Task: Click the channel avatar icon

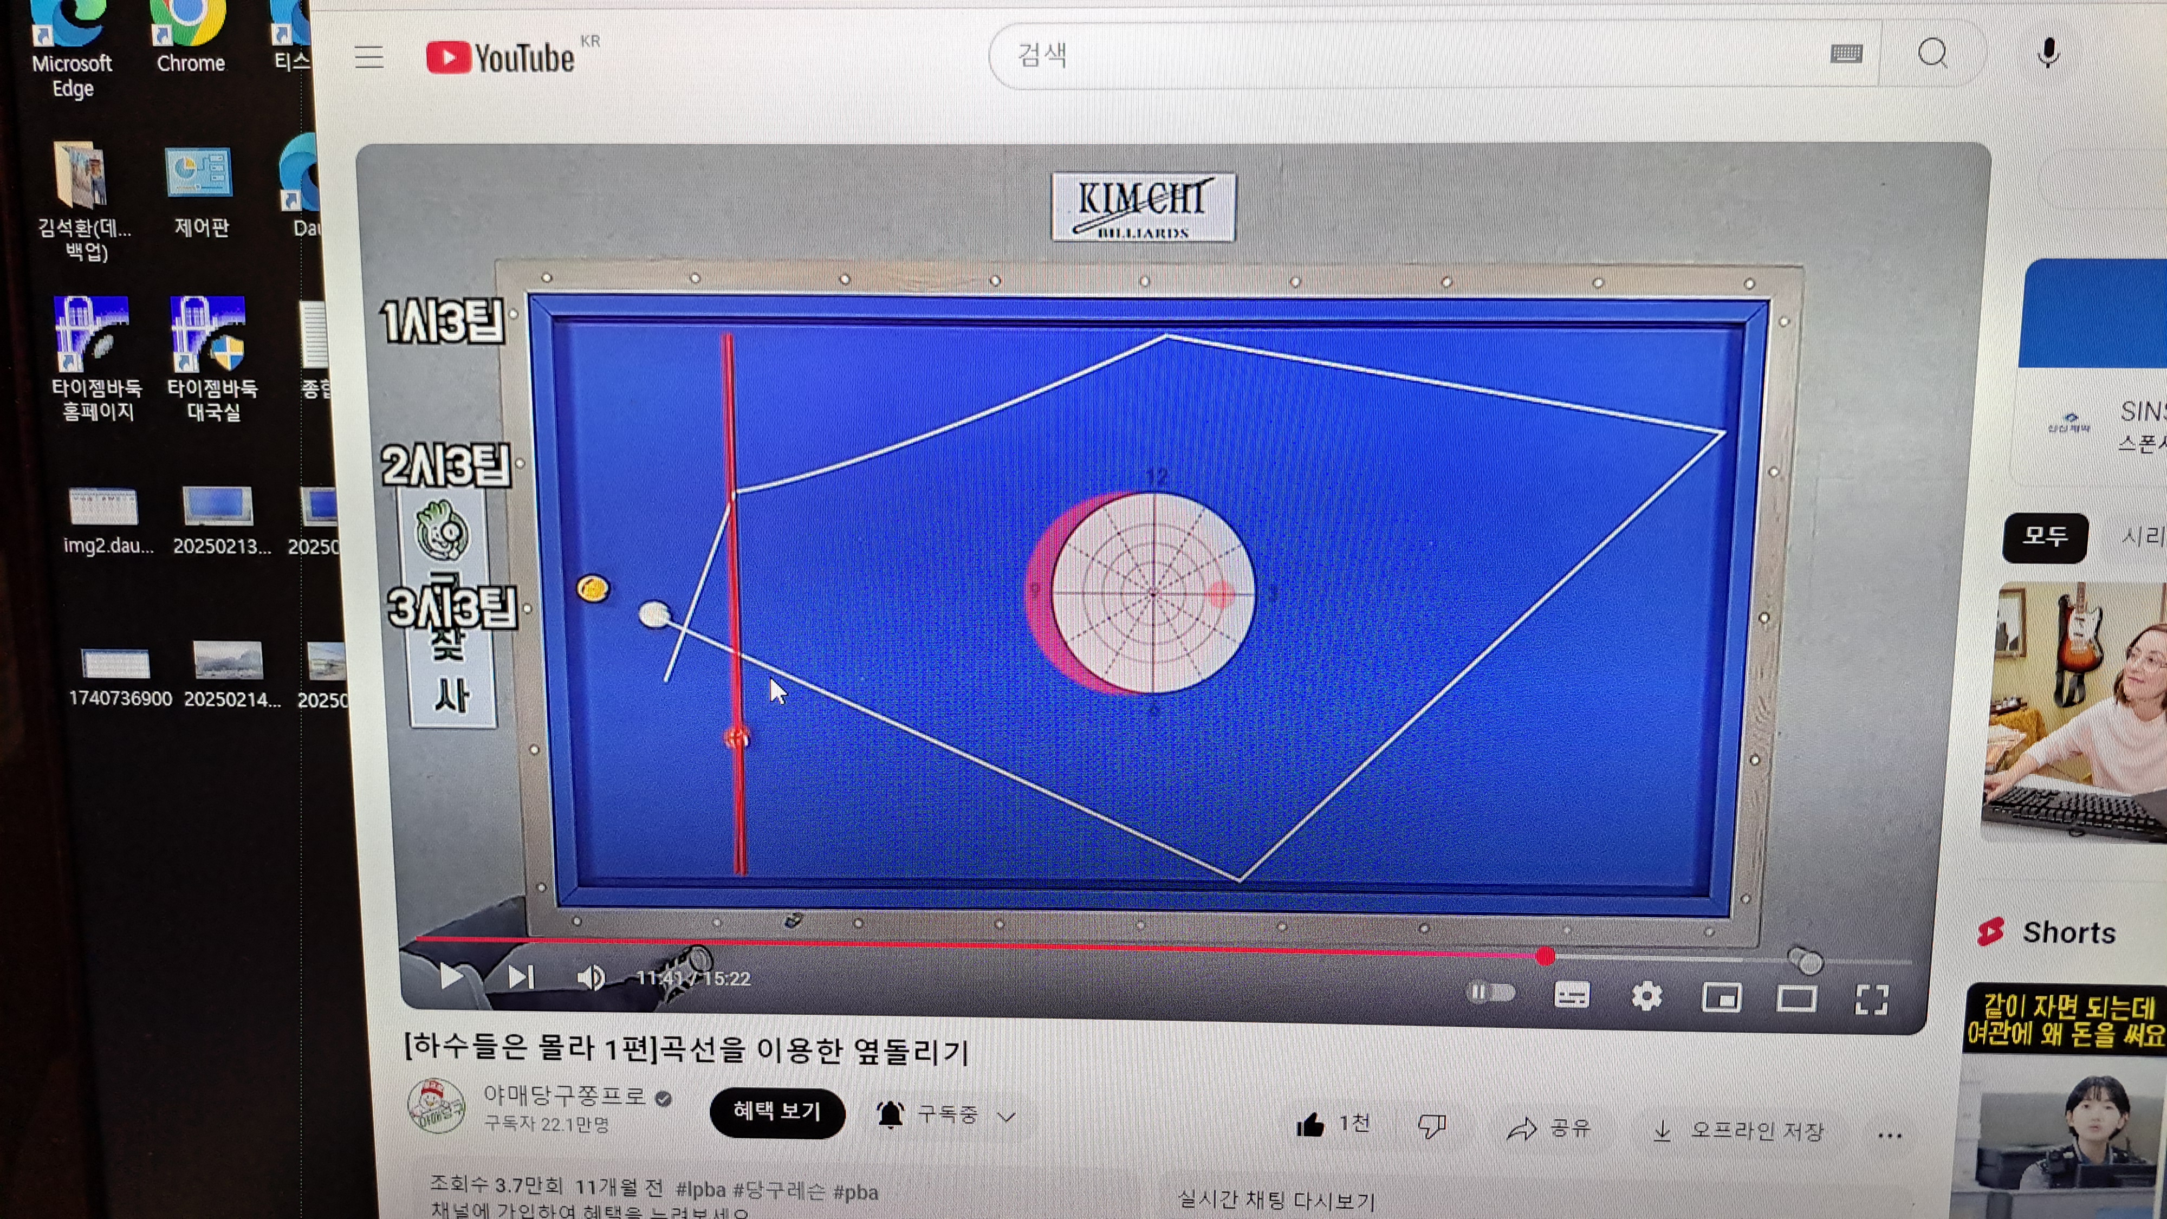Action: tap(436, 1105)
